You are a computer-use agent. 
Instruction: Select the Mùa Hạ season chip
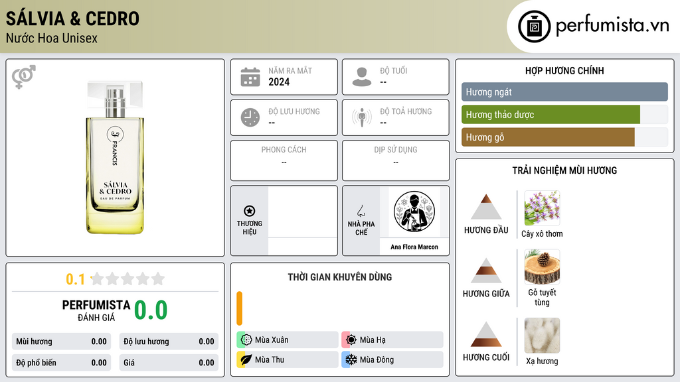pos(392,340)
